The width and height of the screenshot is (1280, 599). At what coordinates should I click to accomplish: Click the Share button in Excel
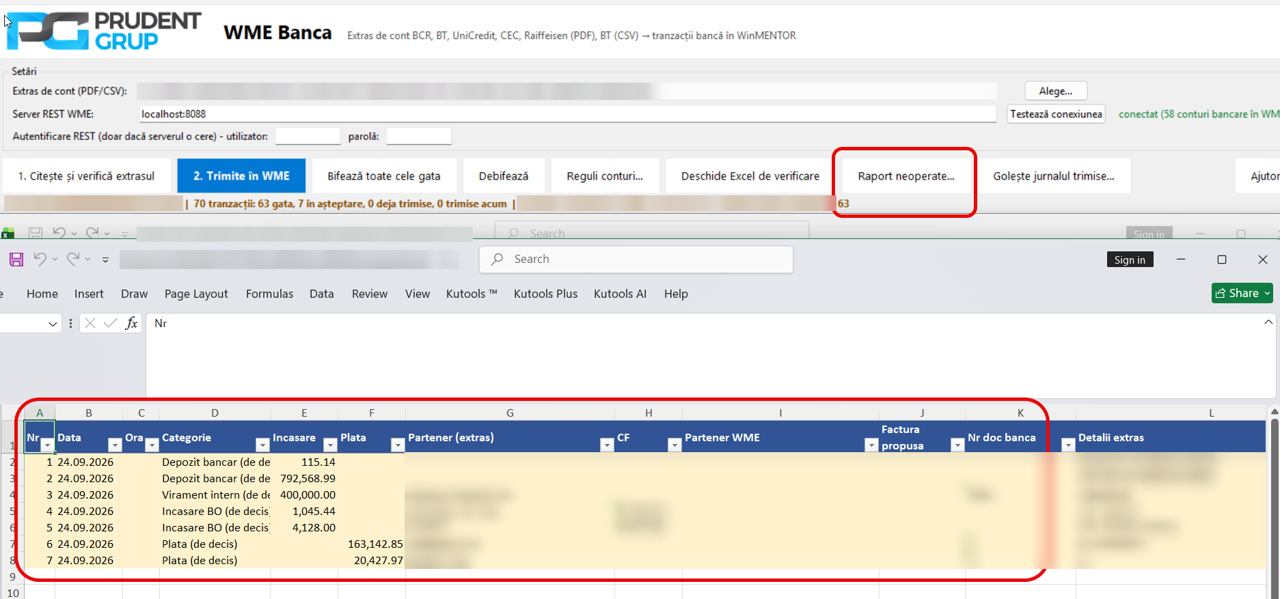[1242, 293]
